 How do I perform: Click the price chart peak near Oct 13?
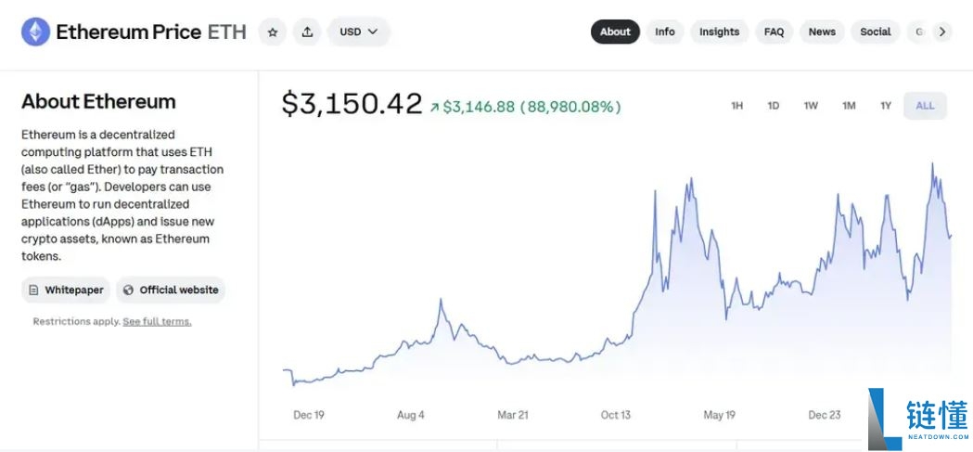click(654, 192)
